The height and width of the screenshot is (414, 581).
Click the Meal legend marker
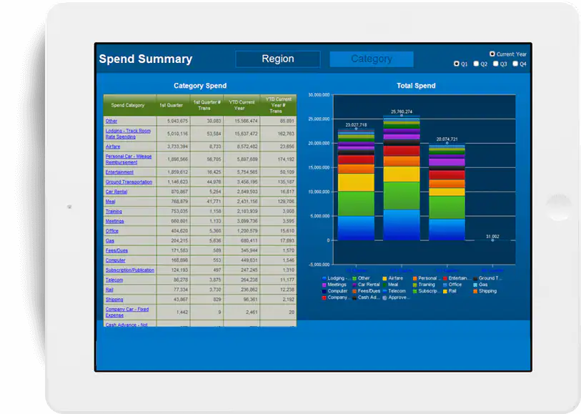[384, 285]
